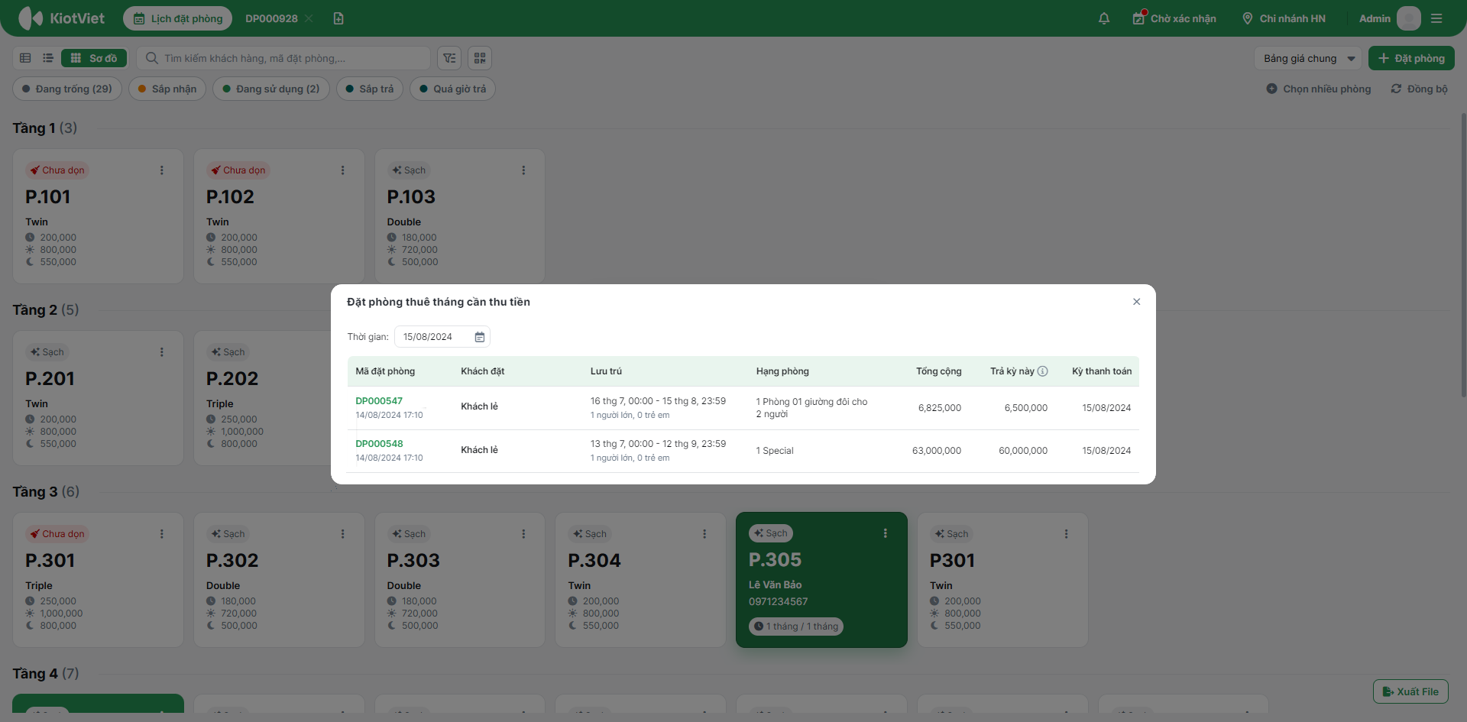Expand the Bảng giá chung dropdown
This screenshot has width=1467, height=722.
(1308, 58)
